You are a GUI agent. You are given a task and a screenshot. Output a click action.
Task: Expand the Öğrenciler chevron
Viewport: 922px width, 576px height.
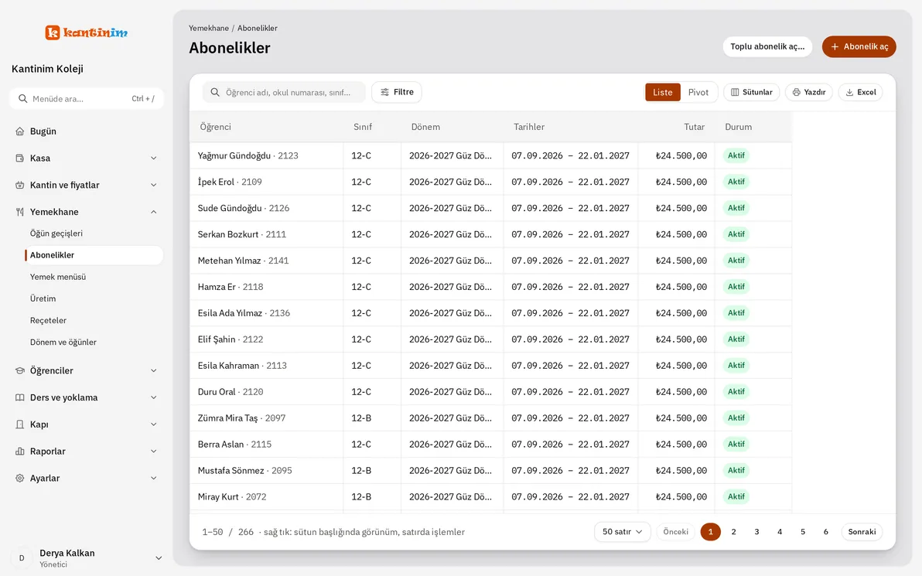point(153,371)
